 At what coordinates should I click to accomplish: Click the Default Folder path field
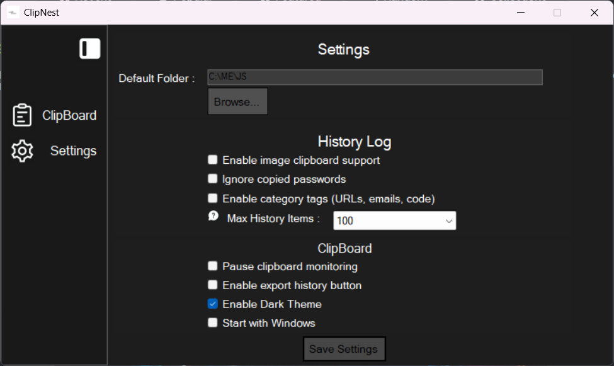tap(375, 77)
